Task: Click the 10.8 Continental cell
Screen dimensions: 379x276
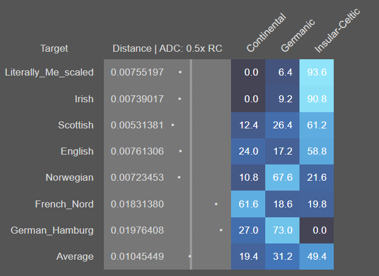Action: [248, 177]
